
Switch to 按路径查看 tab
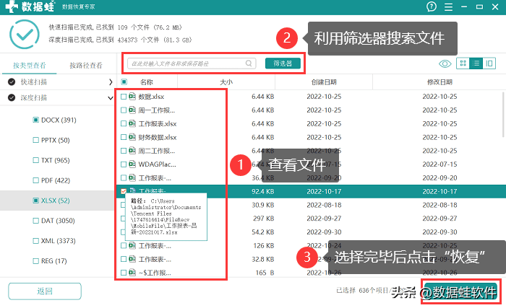(x=86, y=66)
